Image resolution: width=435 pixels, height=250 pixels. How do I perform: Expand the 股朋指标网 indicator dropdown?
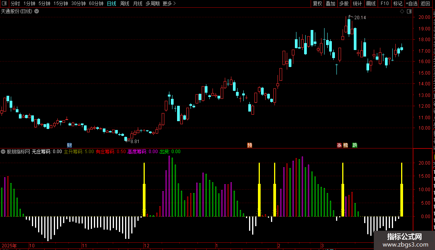(3, 152)
